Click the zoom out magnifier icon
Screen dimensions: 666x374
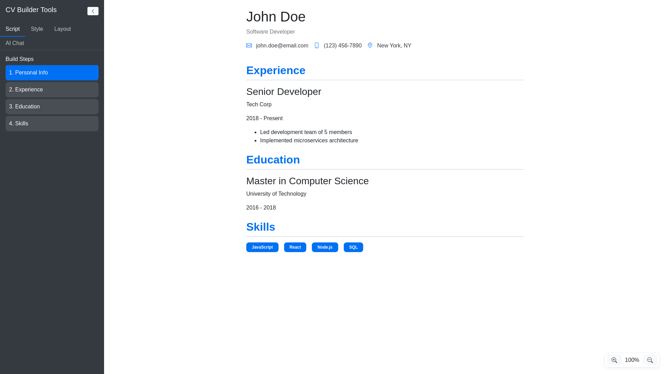[650, 360]
